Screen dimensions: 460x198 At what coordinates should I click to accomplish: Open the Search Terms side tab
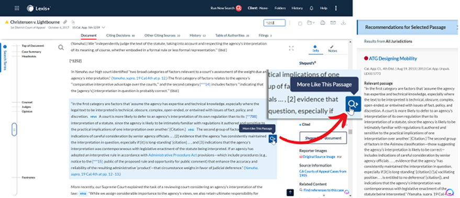click(x=5, y=58)
